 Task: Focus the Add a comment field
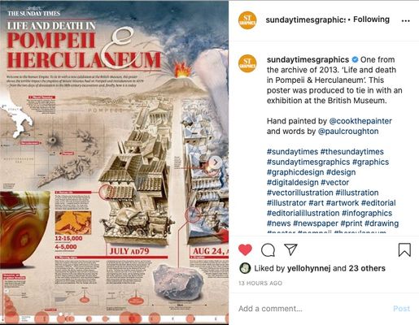313,309
